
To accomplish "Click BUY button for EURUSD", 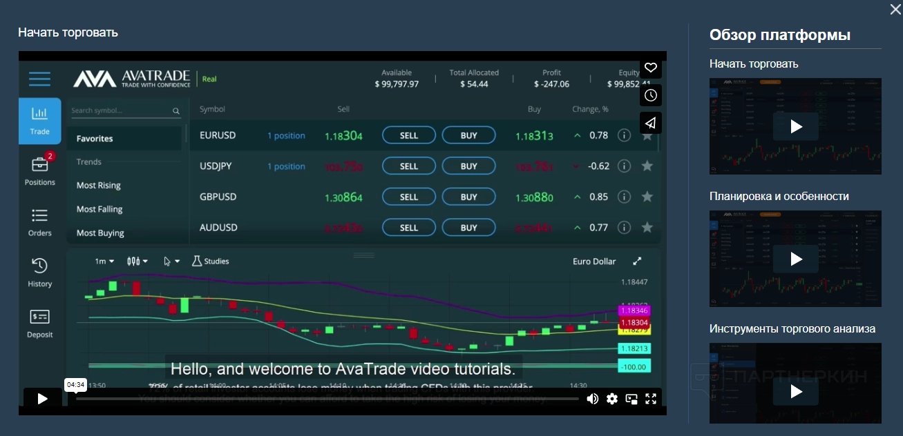I will click(469, 135).
